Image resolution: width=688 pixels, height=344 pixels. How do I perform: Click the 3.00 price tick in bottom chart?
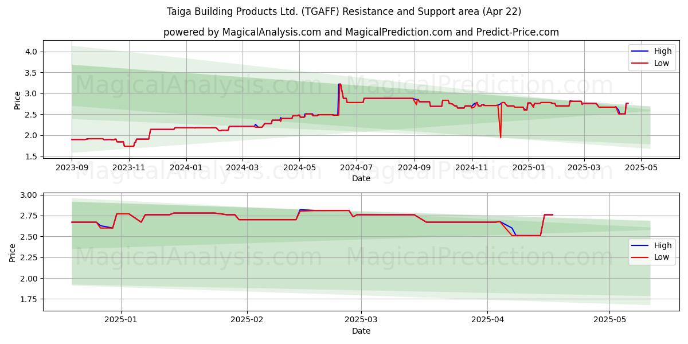pyautogui.click(x=29, y=195)
